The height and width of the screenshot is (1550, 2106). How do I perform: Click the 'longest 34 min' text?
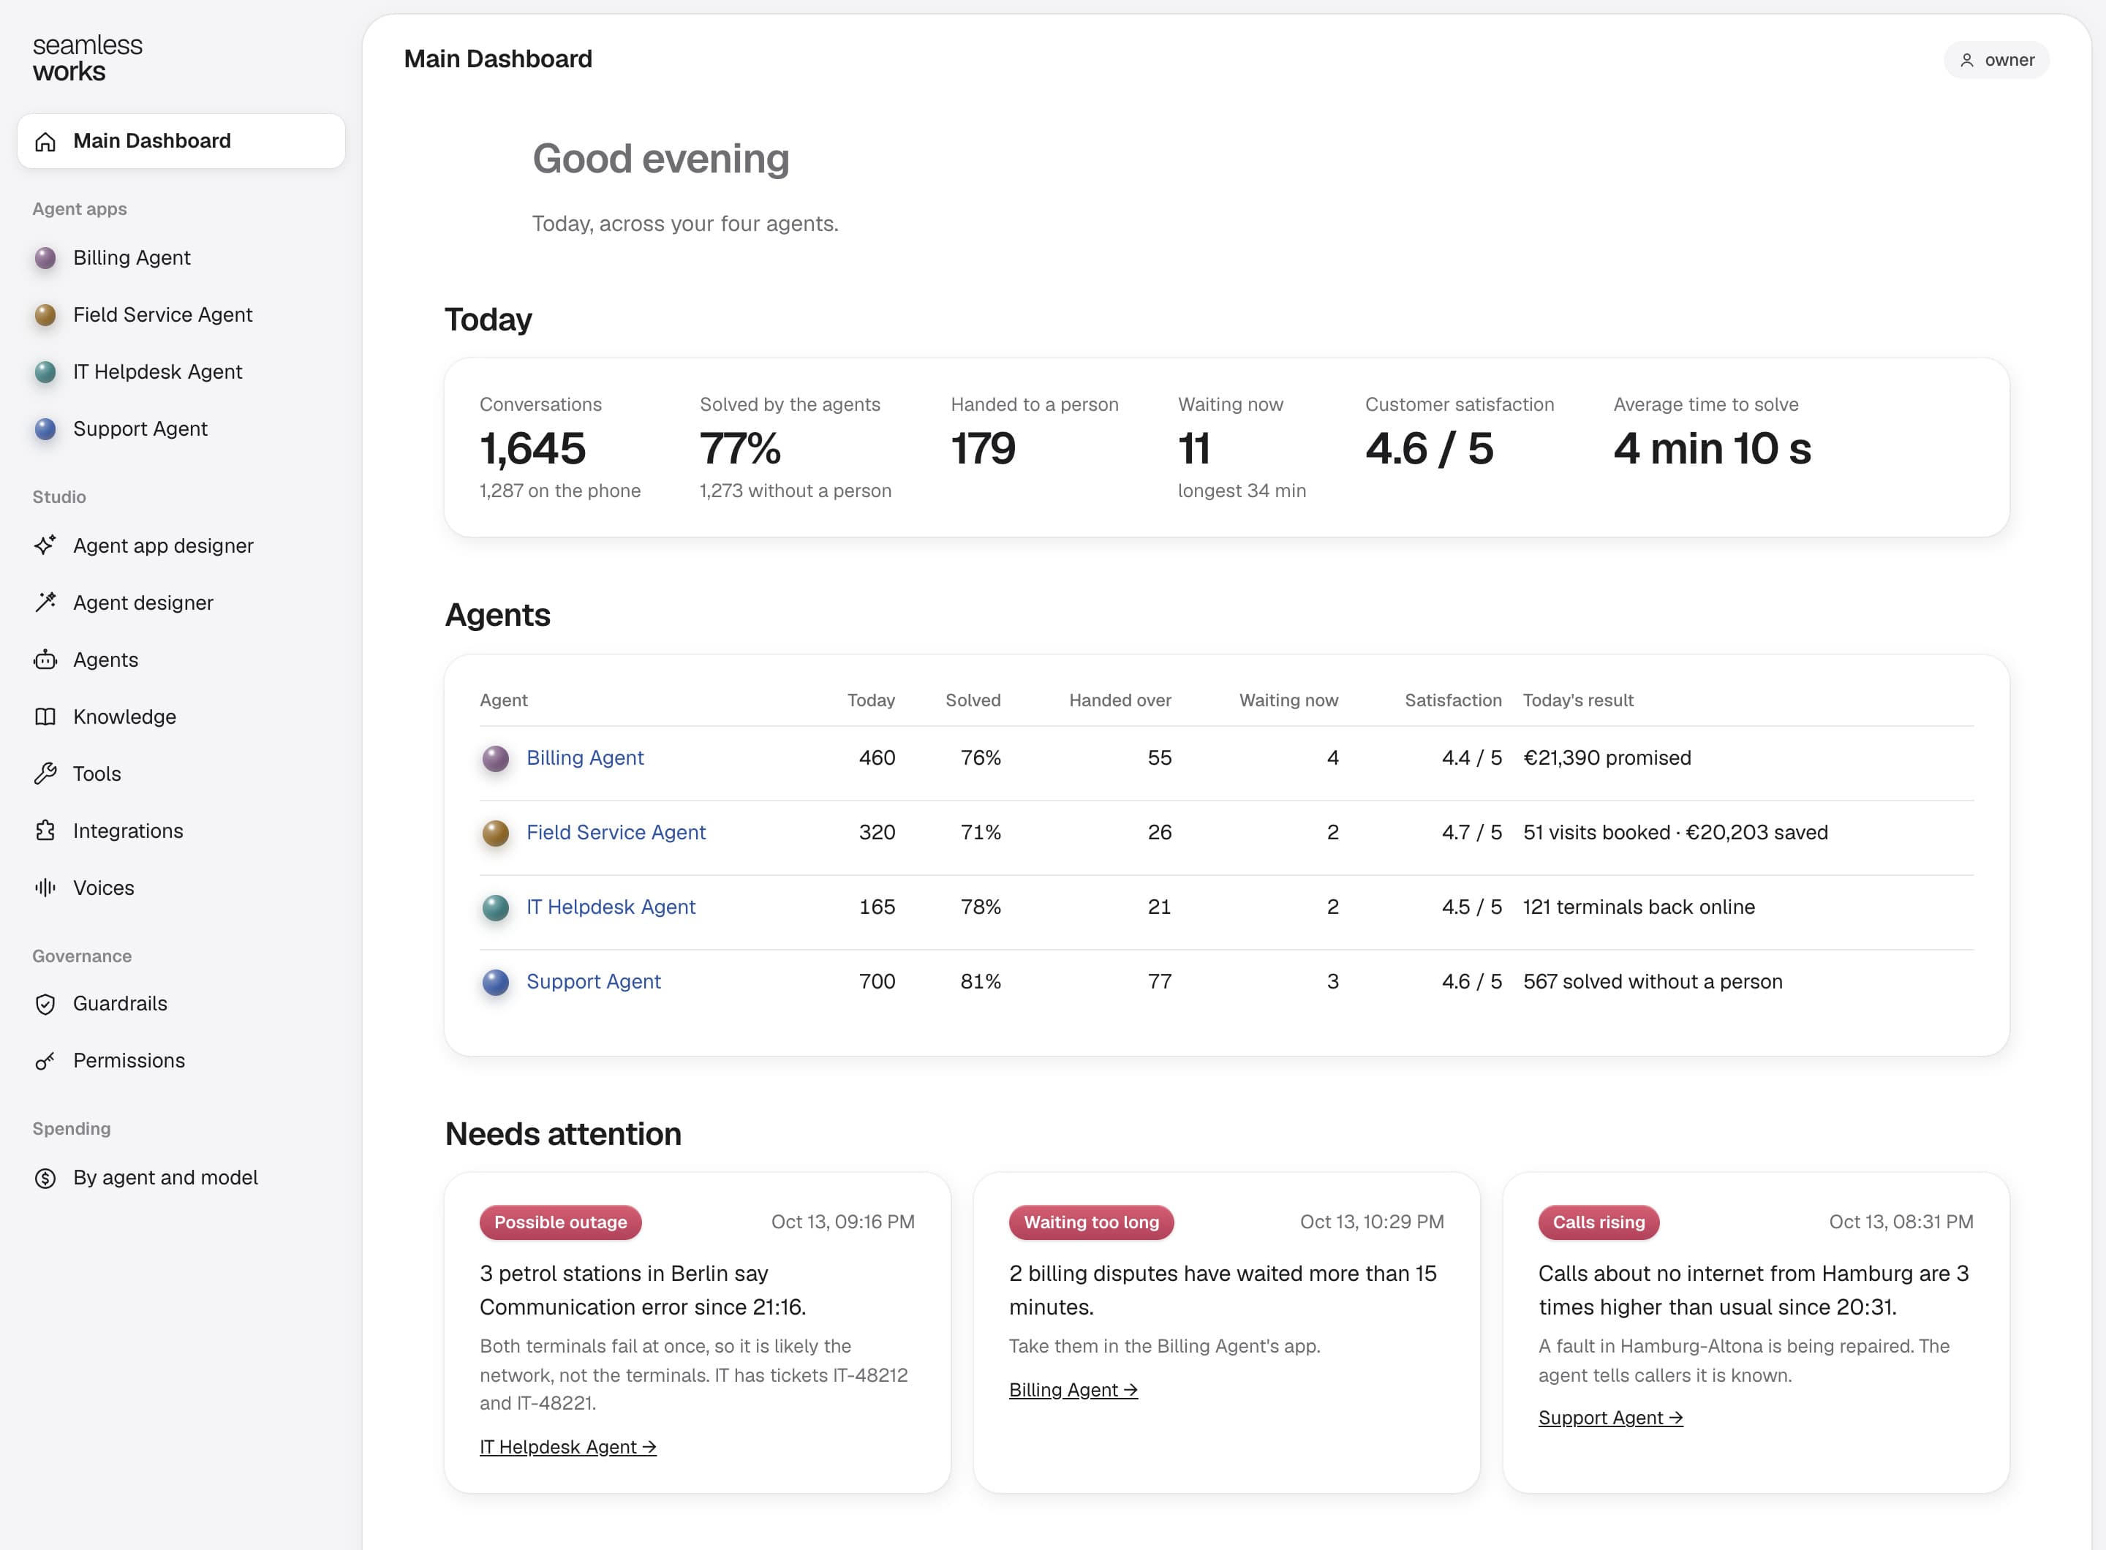point(1242,491)
